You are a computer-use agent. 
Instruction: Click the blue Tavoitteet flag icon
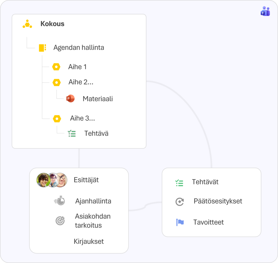tap(180, 222)
